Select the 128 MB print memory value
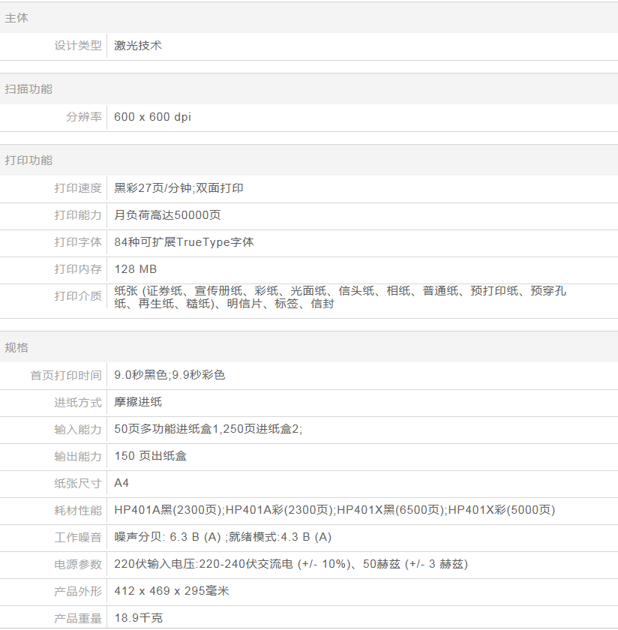The height and width of the screenshot is (630, 618). (x=135, y=269)
